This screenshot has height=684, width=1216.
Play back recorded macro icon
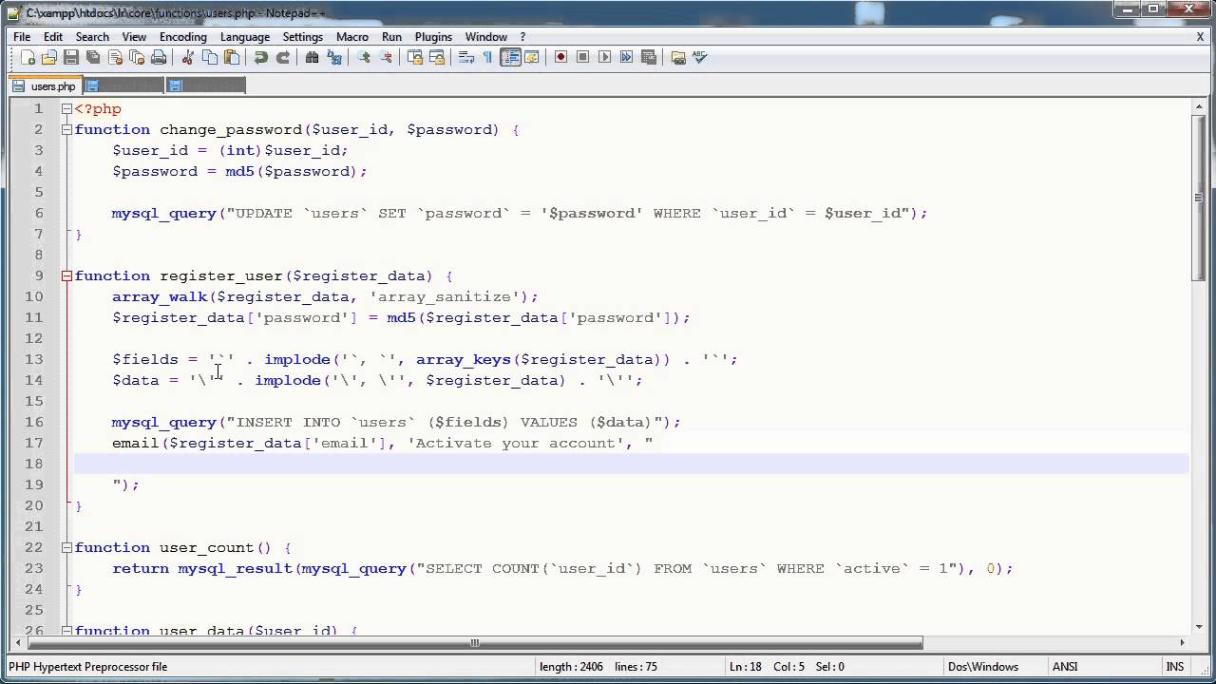pyautogui.click(x=604, y=57)
